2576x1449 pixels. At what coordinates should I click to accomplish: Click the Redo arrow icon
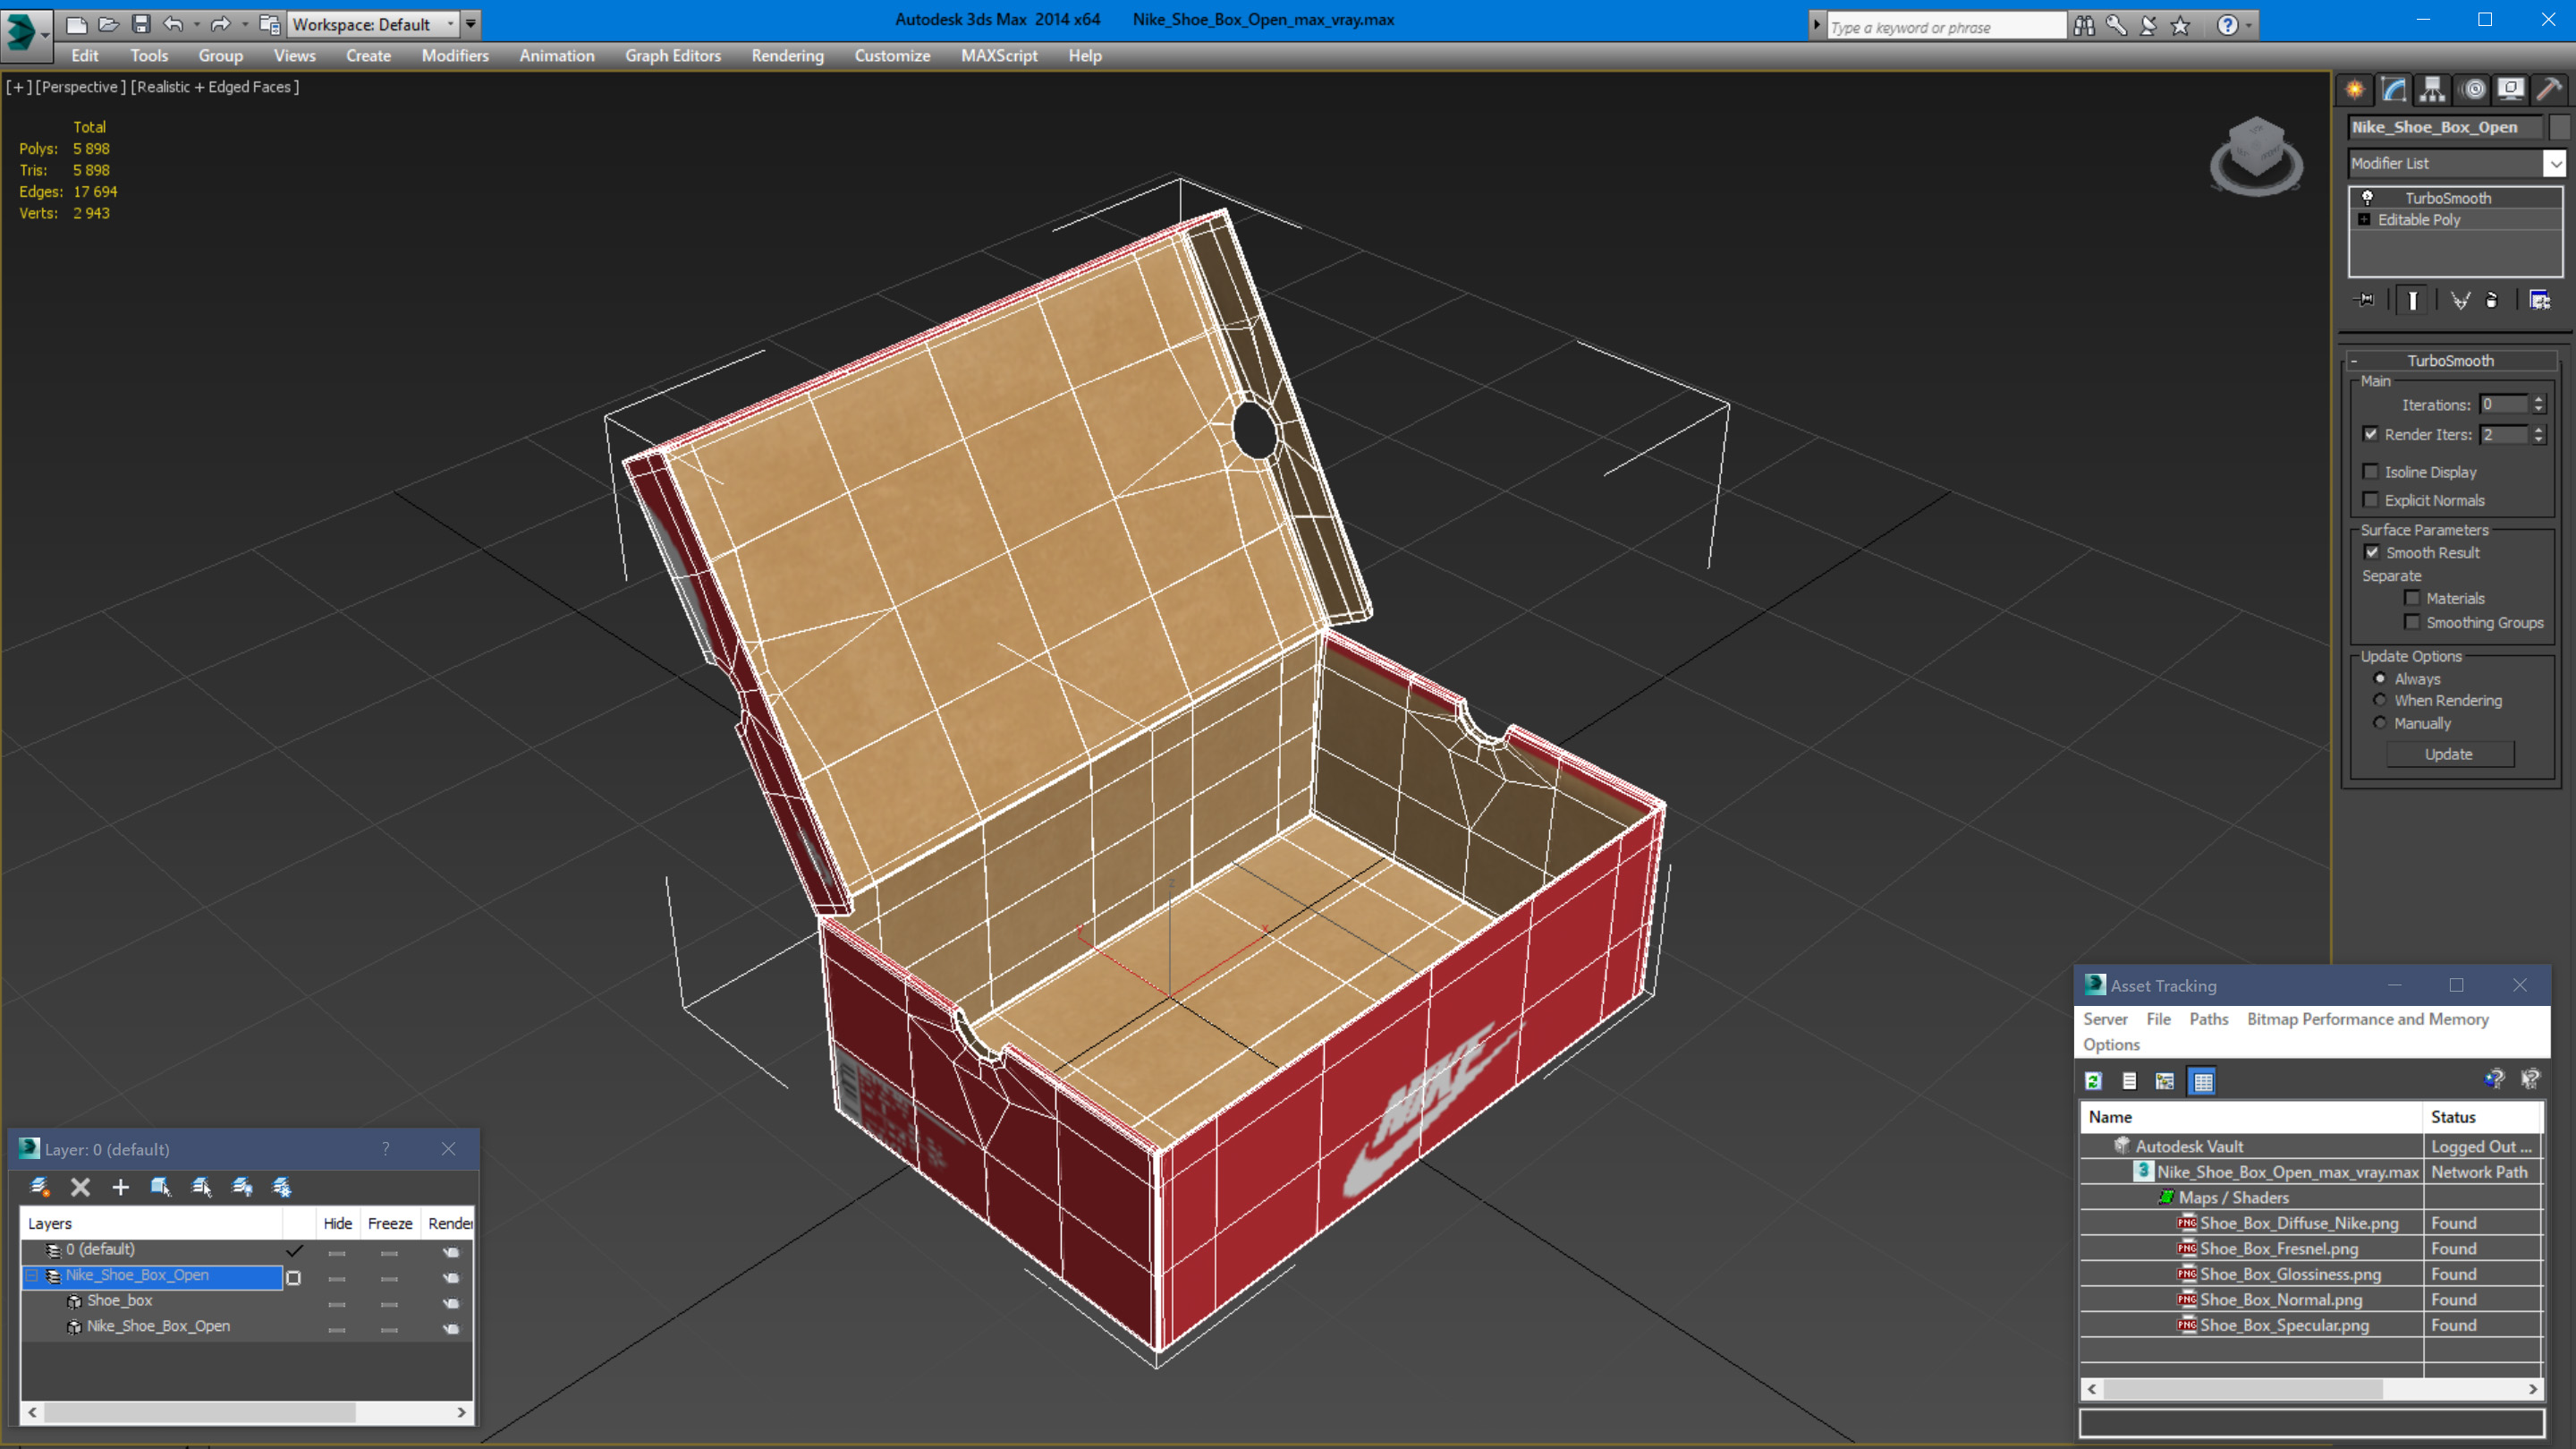click(x=220, y=24)
